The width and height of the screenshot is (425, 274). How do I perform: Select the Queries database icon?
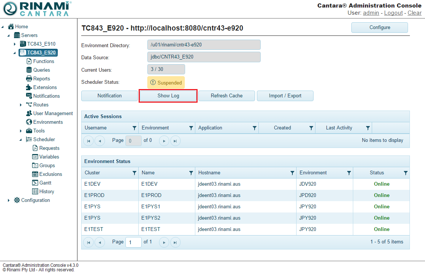pyautogui.click(x=29, y=70)
